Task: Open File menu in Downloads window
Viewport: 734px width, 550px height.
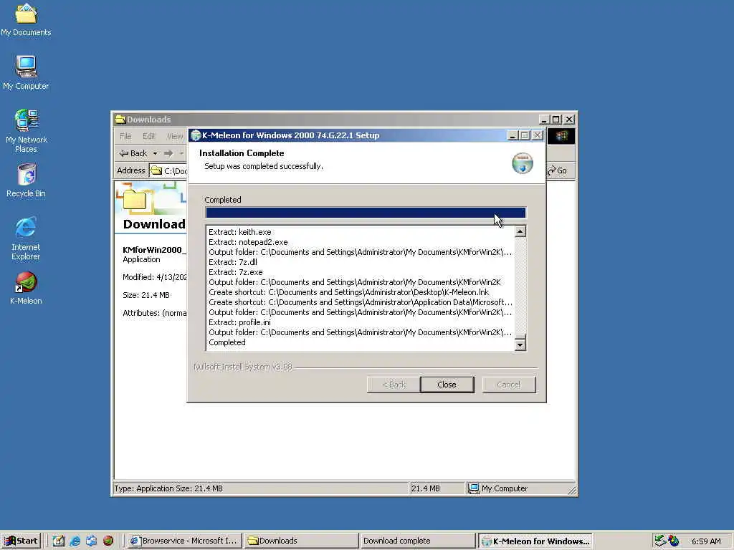Action: point(125,136)
